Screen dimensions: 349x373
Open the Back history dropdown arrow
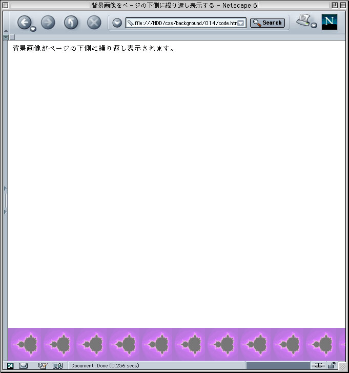(33, 29)
